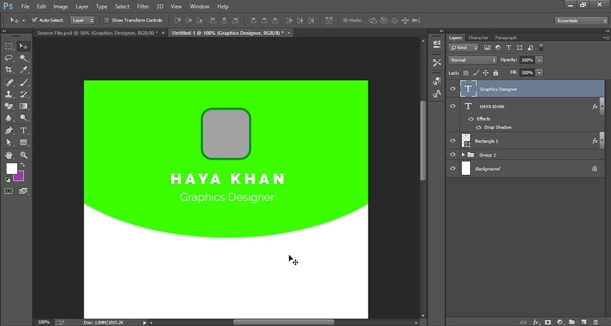Viewport: 611px width, 326px height.
Task: Click the Opacity value field
Action: tap(527, 60)
